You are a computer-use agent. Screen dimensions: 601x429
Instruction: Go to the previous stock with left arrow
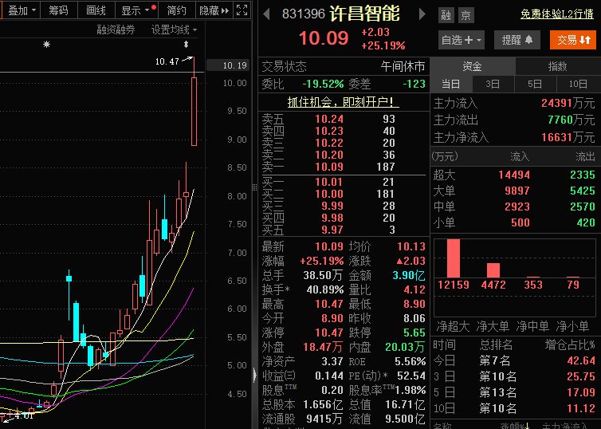point(266,14)
